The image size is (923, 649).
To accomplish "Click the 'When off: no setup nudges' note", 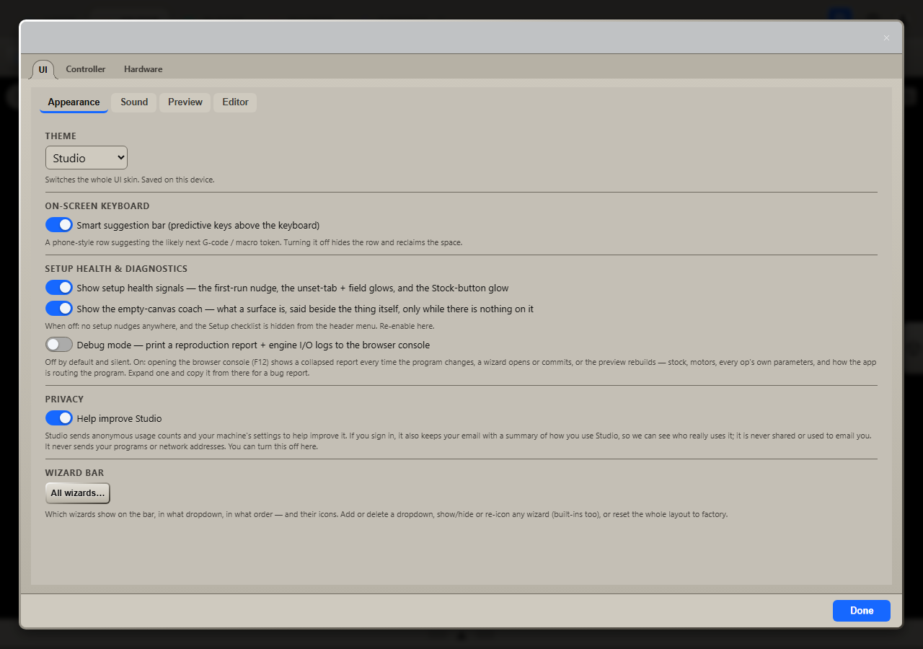I will point(239,326).
